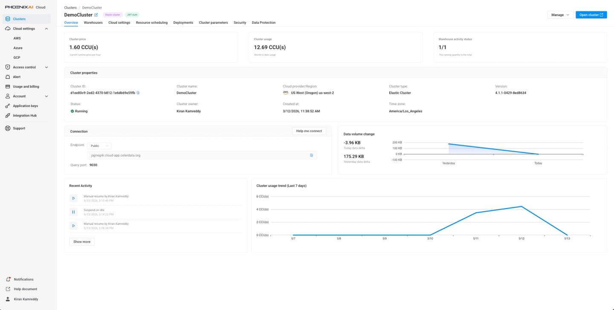
Task: Click Show more under Recent Activity
Action: coord(82,242)
